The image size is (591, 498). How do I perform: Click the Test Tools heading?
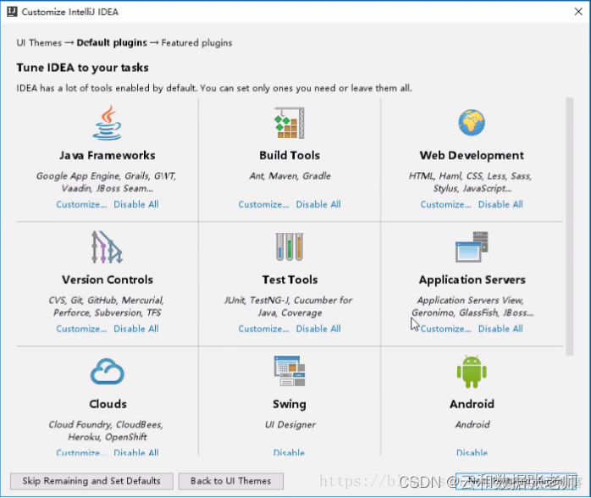[x=290, y=279]
